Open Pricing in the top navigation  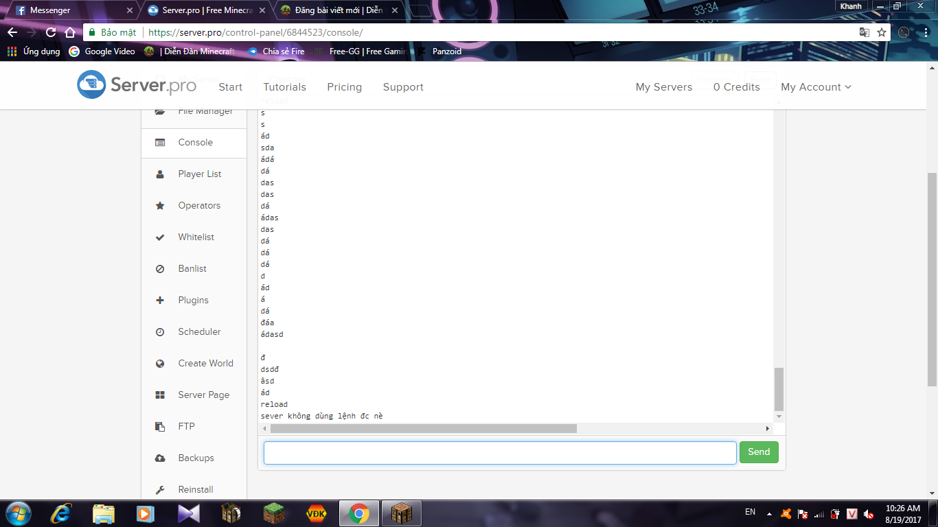(344, 87)
